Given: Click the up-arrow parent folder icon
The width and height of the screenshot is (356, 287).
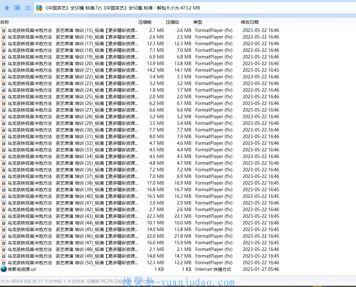Looking at the screenshot, I should (x=7, y=8).
